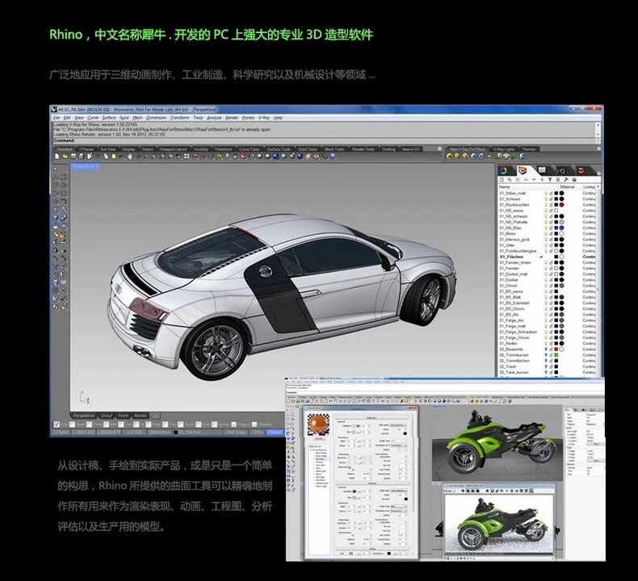638x581 pixels.
Task: Toggle the Disable osnap checkbox
Action: point(254,424)
